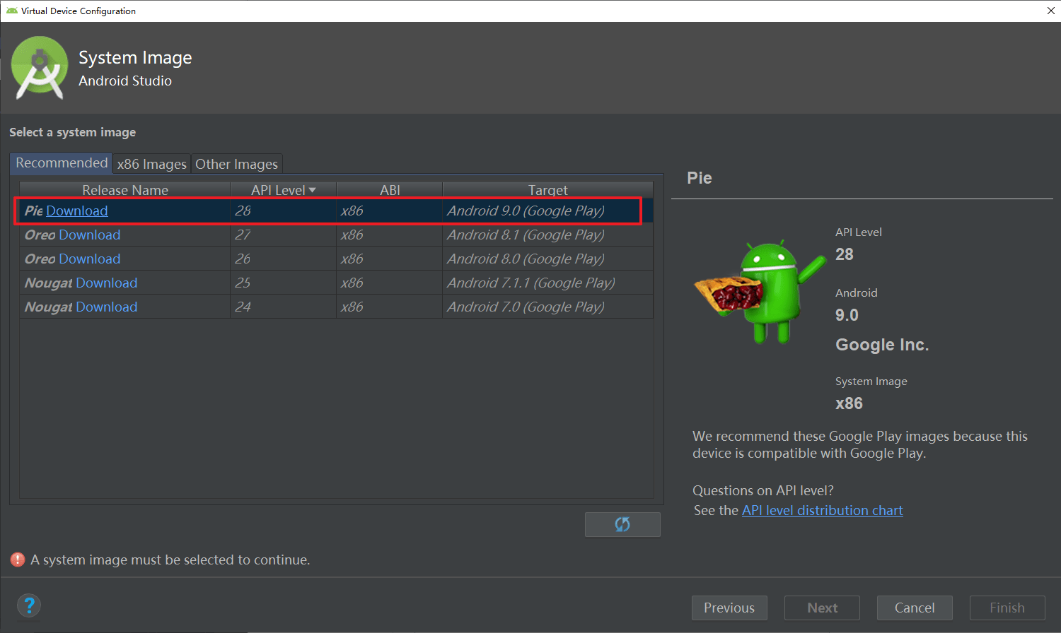Download the Nougat API 25 image
The width and height of the screenshot is (1061, 633).
107,283
